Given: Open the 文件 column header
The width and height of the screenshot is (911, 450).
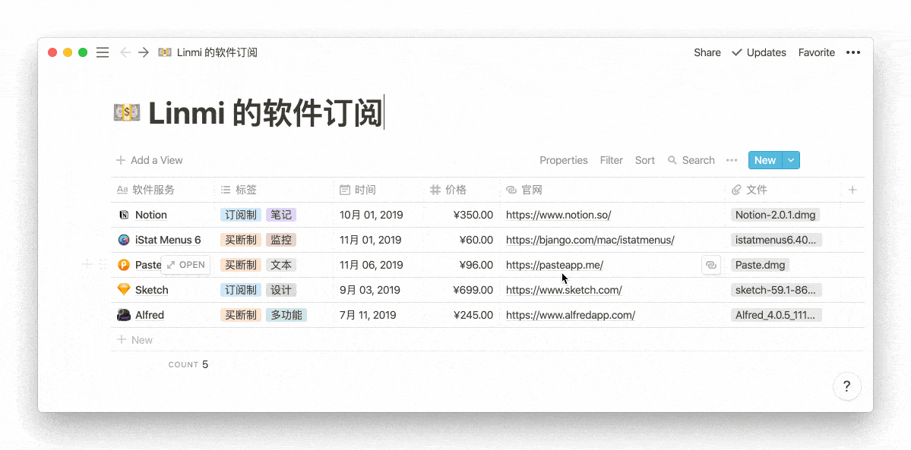Looking at the screenshot, I should 783,190.
